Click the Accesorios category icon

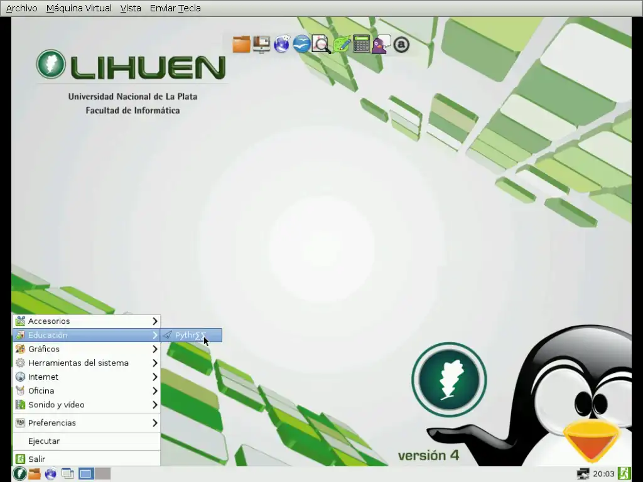pos(20,321)
